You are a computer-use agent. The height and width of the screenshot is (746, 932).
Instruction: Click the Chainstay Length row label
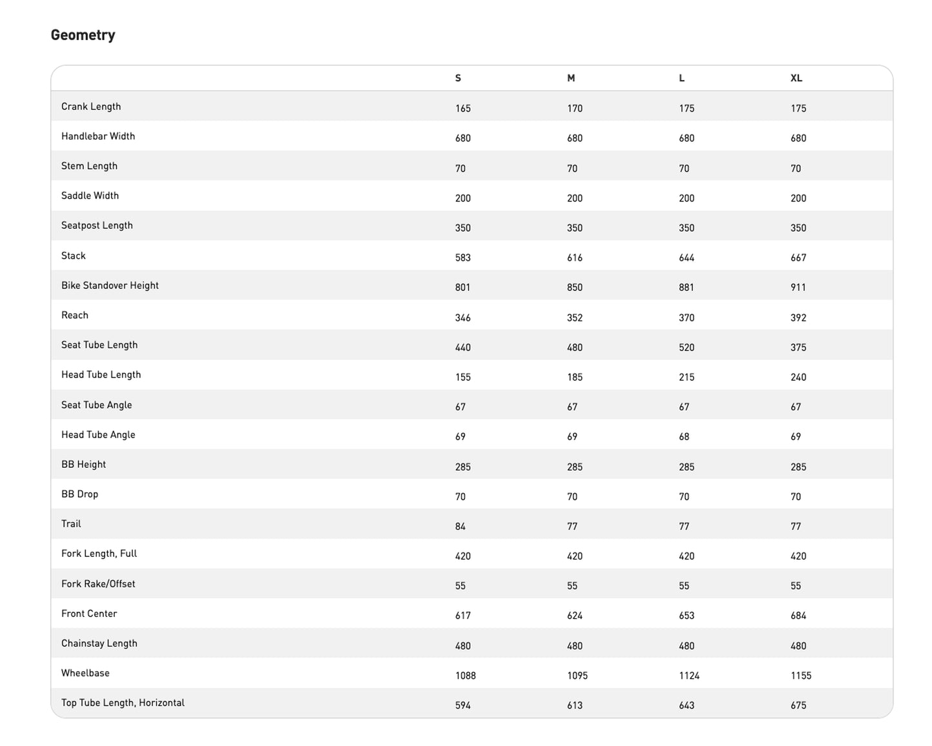point(99,643)
